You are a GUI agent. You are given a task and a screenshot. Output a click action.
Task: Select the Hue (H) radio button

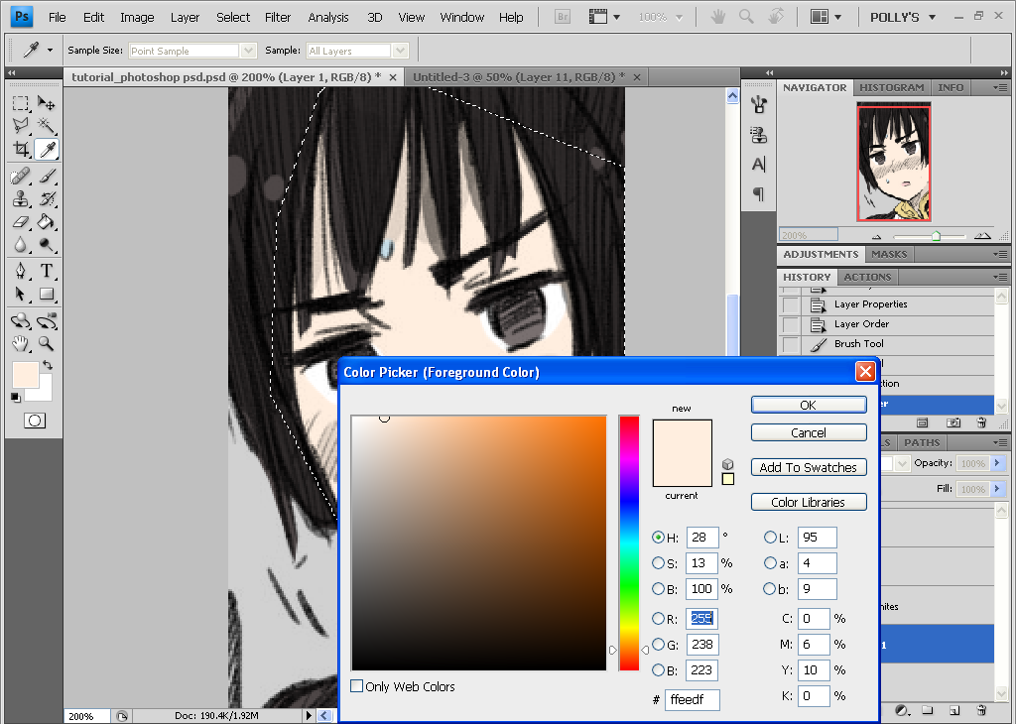click(x=659, y=538)
